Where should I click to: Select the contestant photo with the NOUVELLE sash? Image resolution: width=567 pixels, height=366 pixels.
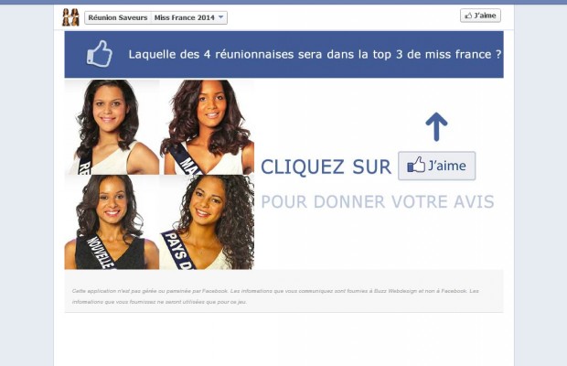tap(112, 222)
